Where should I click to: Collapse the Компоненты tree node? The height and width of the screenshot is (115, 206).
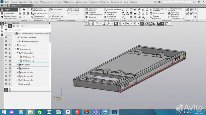click(16, 49)
